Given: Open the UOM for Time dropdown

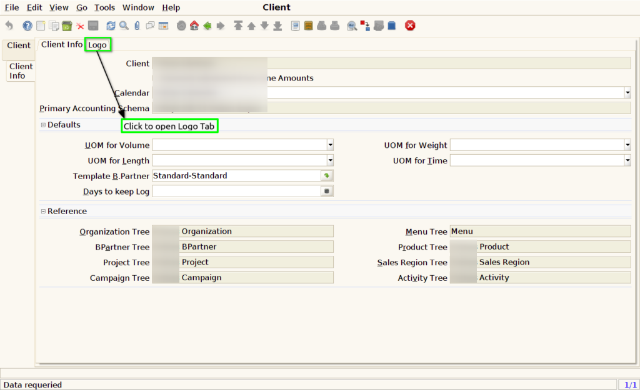Looking at the screenshot, I should point(627,160).
